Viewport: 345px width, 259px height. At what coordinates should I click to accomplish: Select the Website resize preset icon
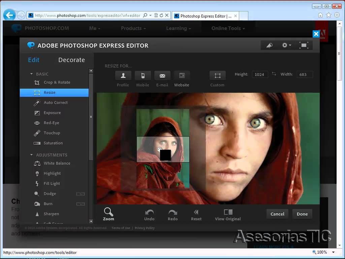pyautogui.click(x=182, y=76)
